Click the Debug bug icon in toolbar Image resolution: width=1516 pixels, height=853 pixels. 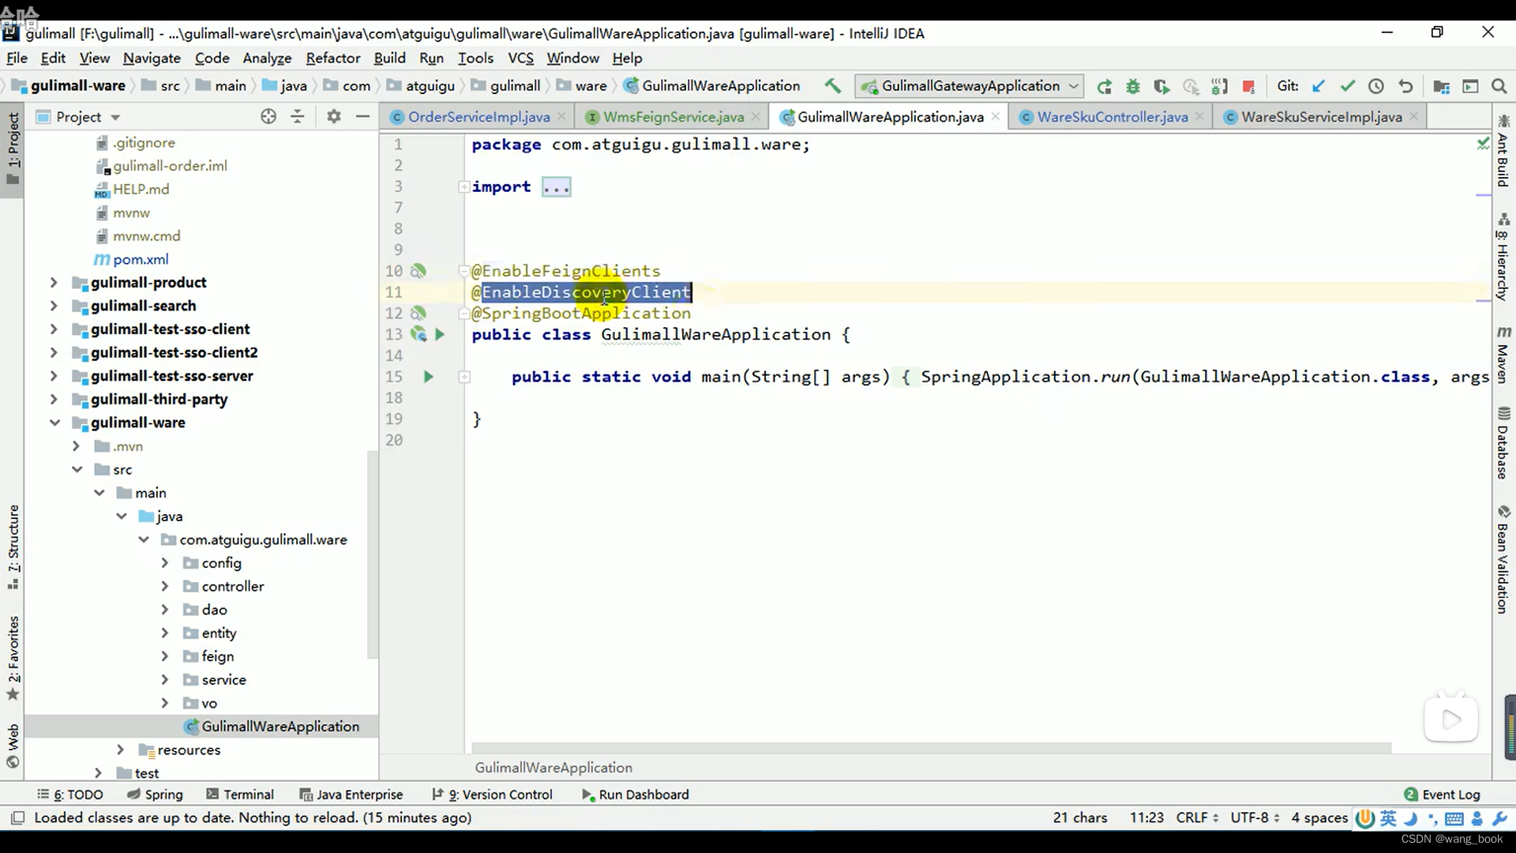1133,86
